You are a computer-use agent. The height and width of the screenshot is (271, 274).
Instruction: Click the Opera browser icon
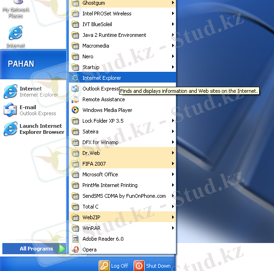tap(75, 250)
